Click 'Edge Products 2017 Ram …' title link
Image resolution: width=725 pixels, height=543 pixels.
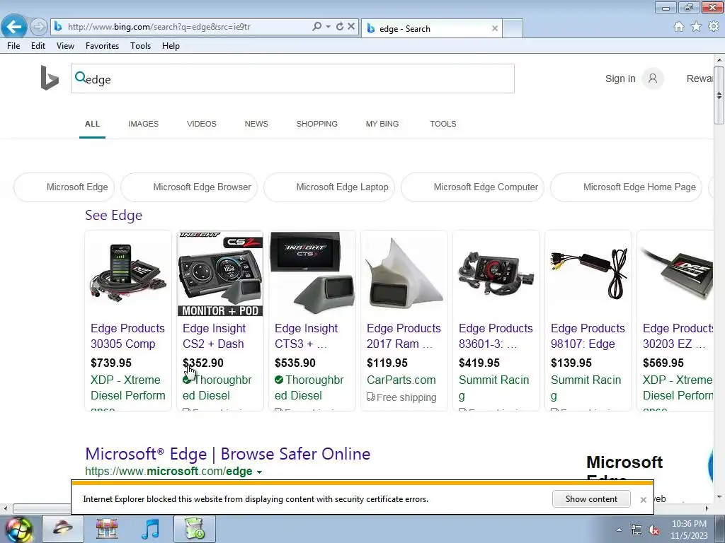(x=404, y=336)
